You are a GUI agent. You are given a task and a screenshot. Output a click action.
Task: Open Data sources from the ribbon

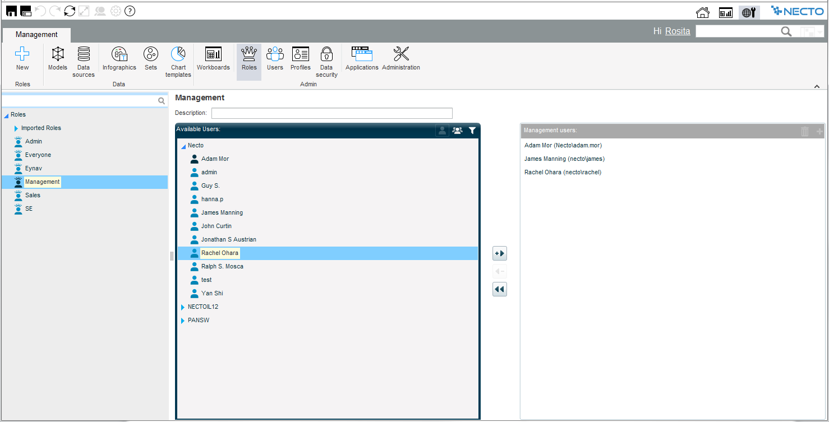(x=84, y=61)
